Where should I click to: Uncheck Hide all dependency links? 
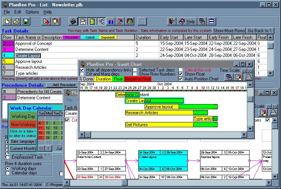point(82,70)
